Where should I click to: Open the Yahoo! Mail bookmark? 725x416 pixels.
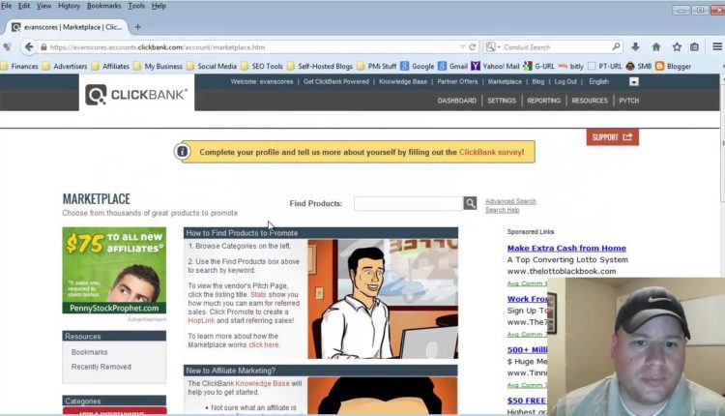(495, 66)
